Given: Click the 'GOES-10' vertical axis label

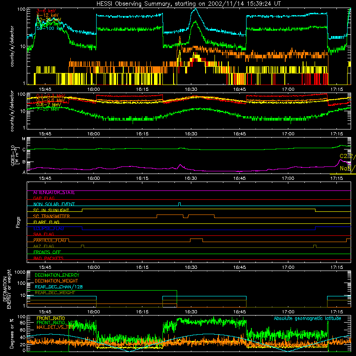Looking at the screenshot, I should click(x=13, y=155).
